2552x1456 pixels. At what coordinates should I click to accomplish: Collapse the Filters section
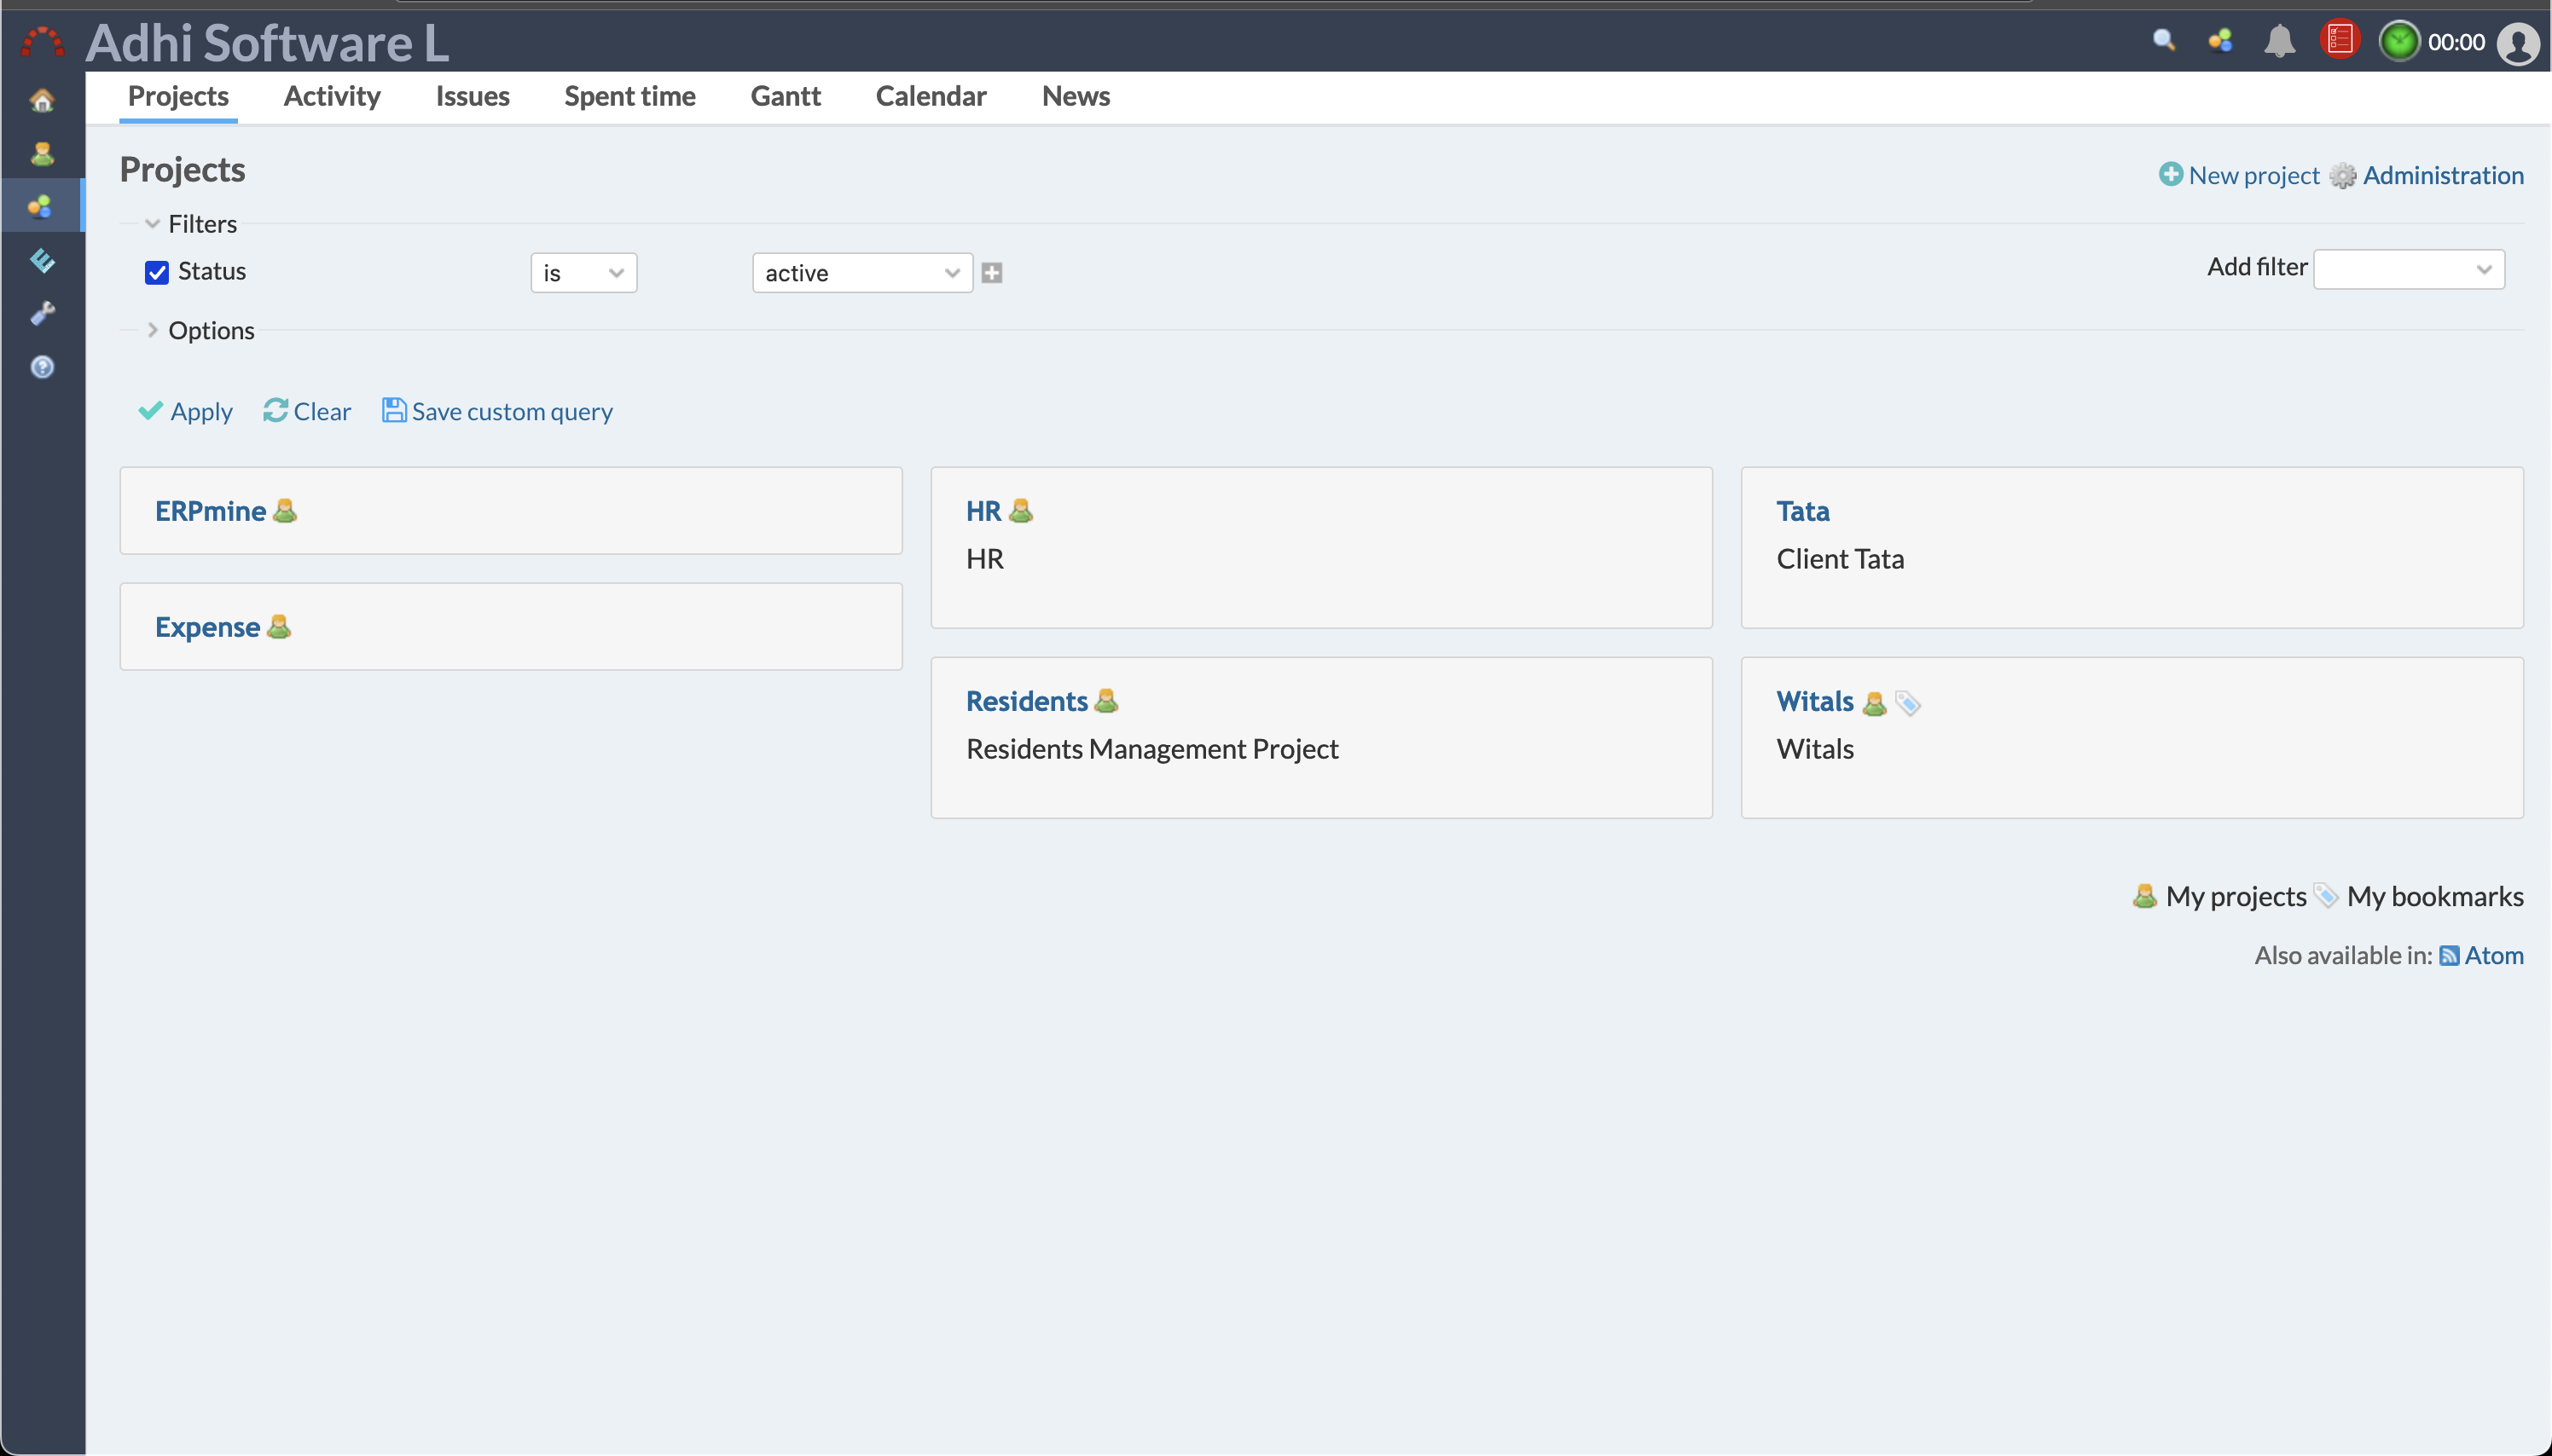pos(202,223)
